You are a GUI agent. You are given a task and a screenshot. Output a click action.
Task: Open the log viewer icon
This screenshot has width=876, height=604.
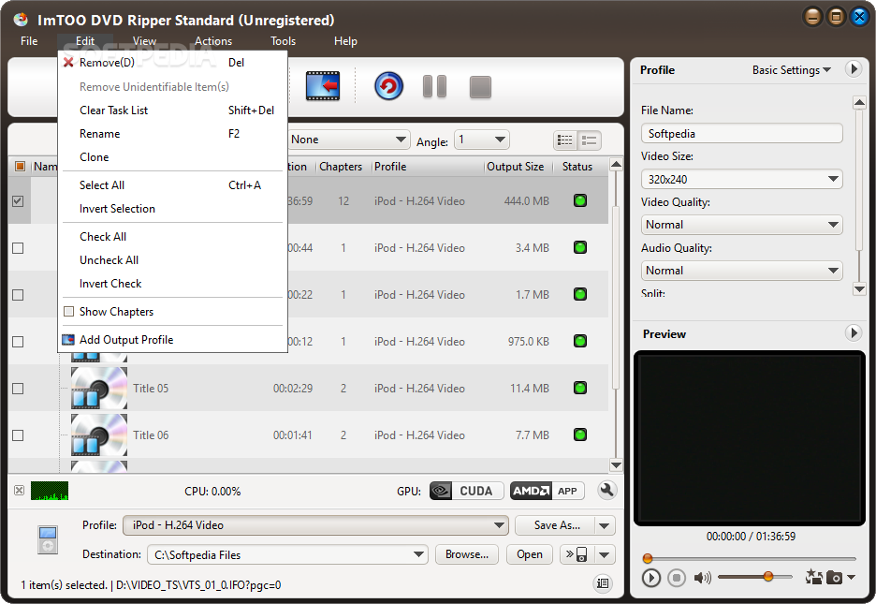[x=603, y=583]
